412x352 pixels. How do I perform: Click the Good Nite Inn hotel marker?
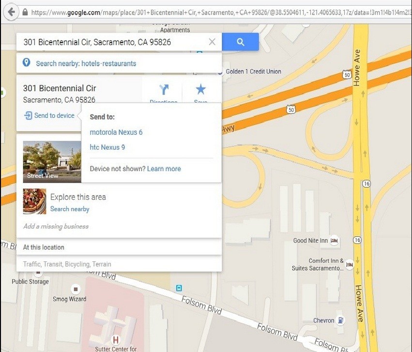point(334,240)
